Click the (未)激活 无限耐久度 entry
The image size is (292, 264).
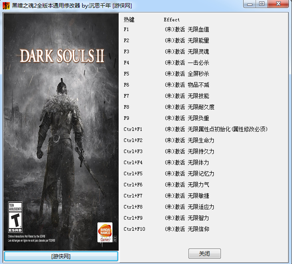[x=190, y=107]
